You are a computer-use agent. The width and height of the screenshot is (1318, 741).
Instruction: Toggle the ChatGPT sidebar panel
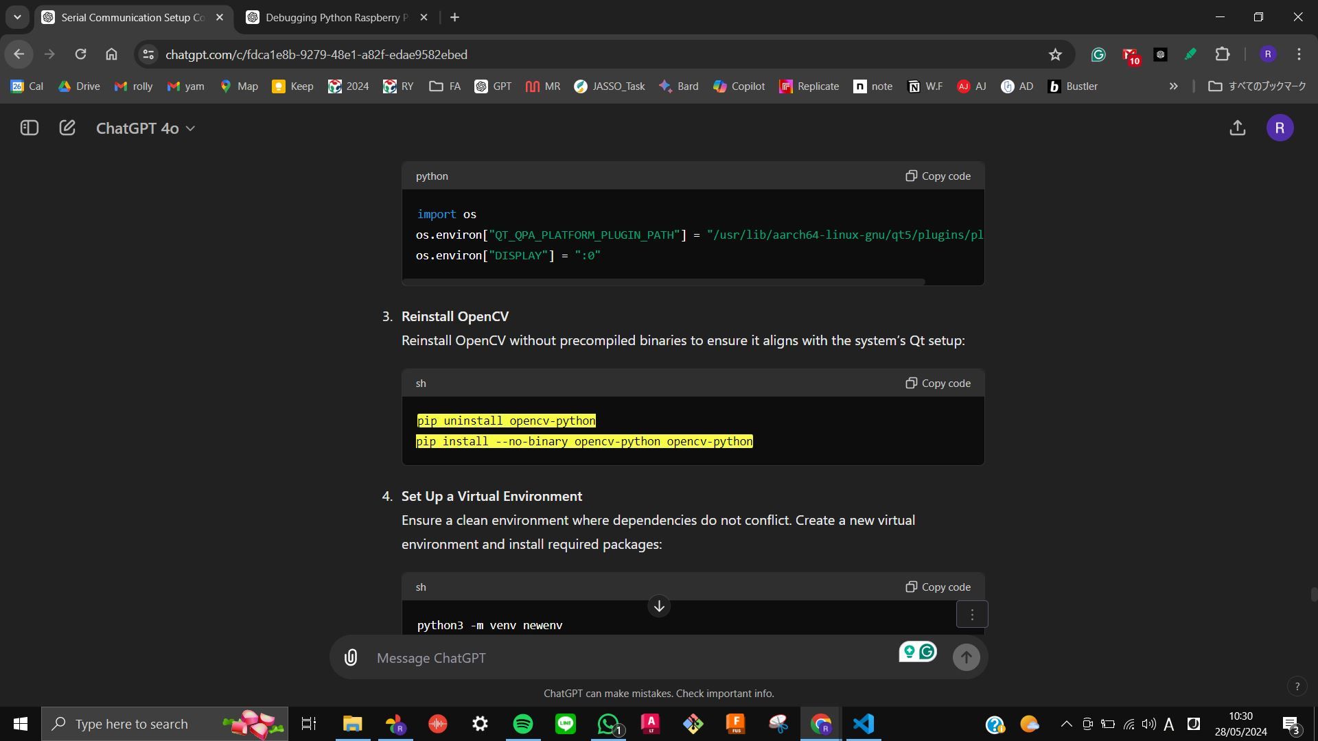tap(30, 128)
